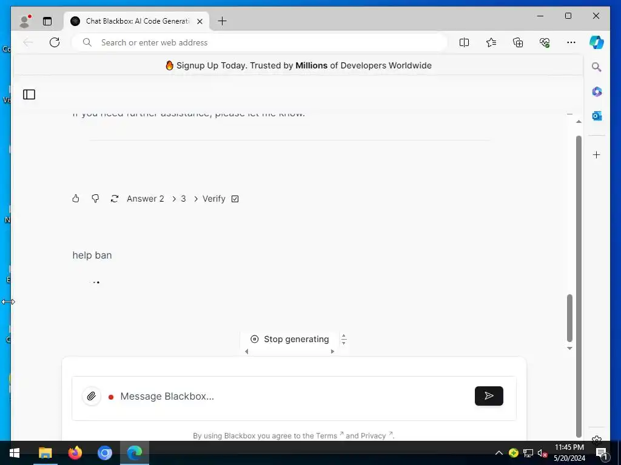Open Edge Settings and more menu

point(571,42)
